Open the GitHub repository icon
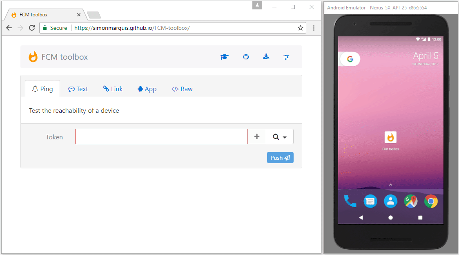Screen dimensions: 459x255 click(x=246, y=57)
